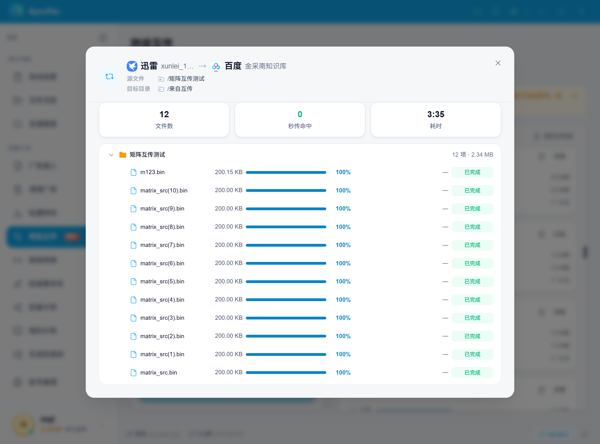Click the 已完成 badge for matrix_src.bin

click(x=472, y=373)
